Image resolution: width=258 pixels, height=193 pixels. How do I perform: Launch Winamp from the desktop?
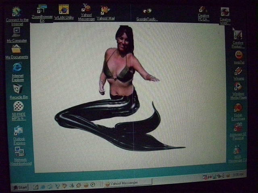(238, 71)
